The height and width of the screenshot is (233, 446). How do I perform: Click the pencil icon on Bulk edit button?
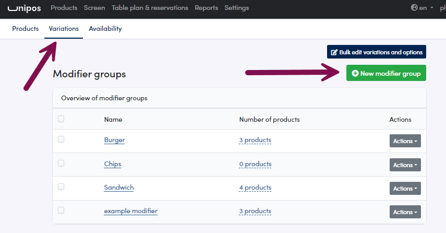[334, 52]
